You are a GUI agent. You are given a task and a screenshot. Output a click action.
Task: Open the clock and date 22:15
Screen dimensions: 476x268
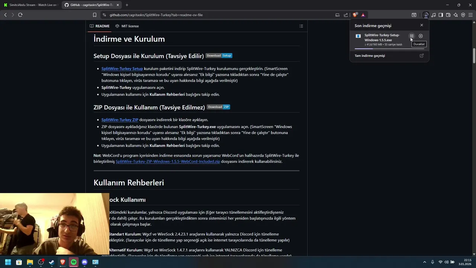[464, 262]
